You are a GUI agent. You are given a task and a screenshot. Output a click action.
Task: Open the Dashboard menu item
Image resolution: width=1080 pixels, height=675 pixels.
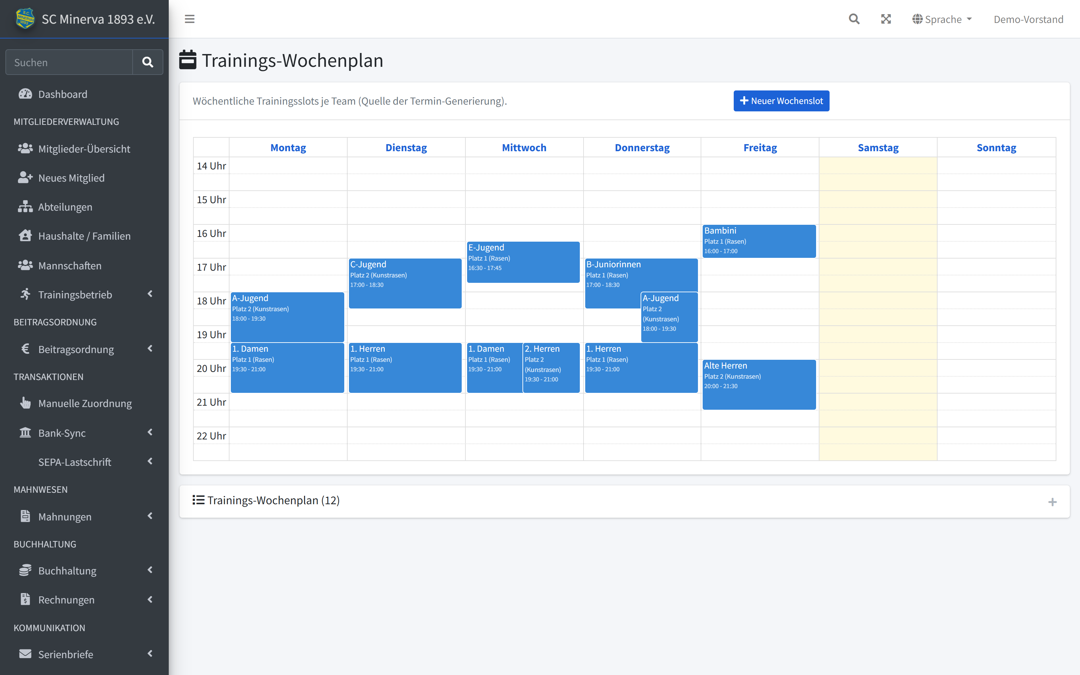click(x=84, y=94)
